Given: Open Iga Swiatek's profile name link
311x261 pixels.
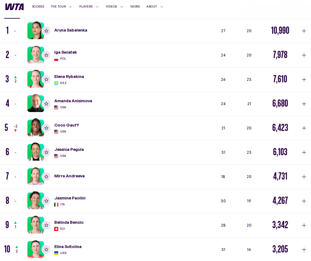Looking at the screenshot, I should 66,52.
